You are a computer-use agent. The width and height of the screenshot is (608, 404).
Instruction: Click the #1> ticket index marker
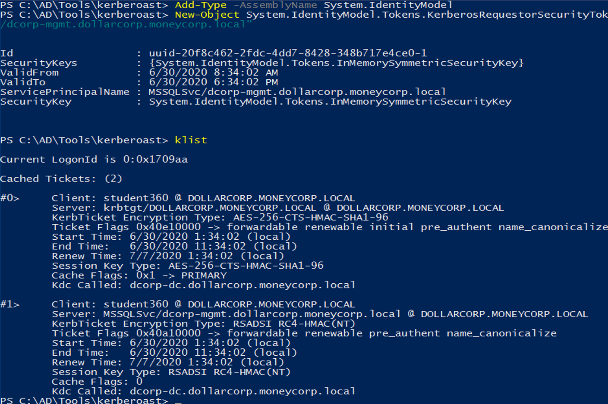click(x=10, y=304)
